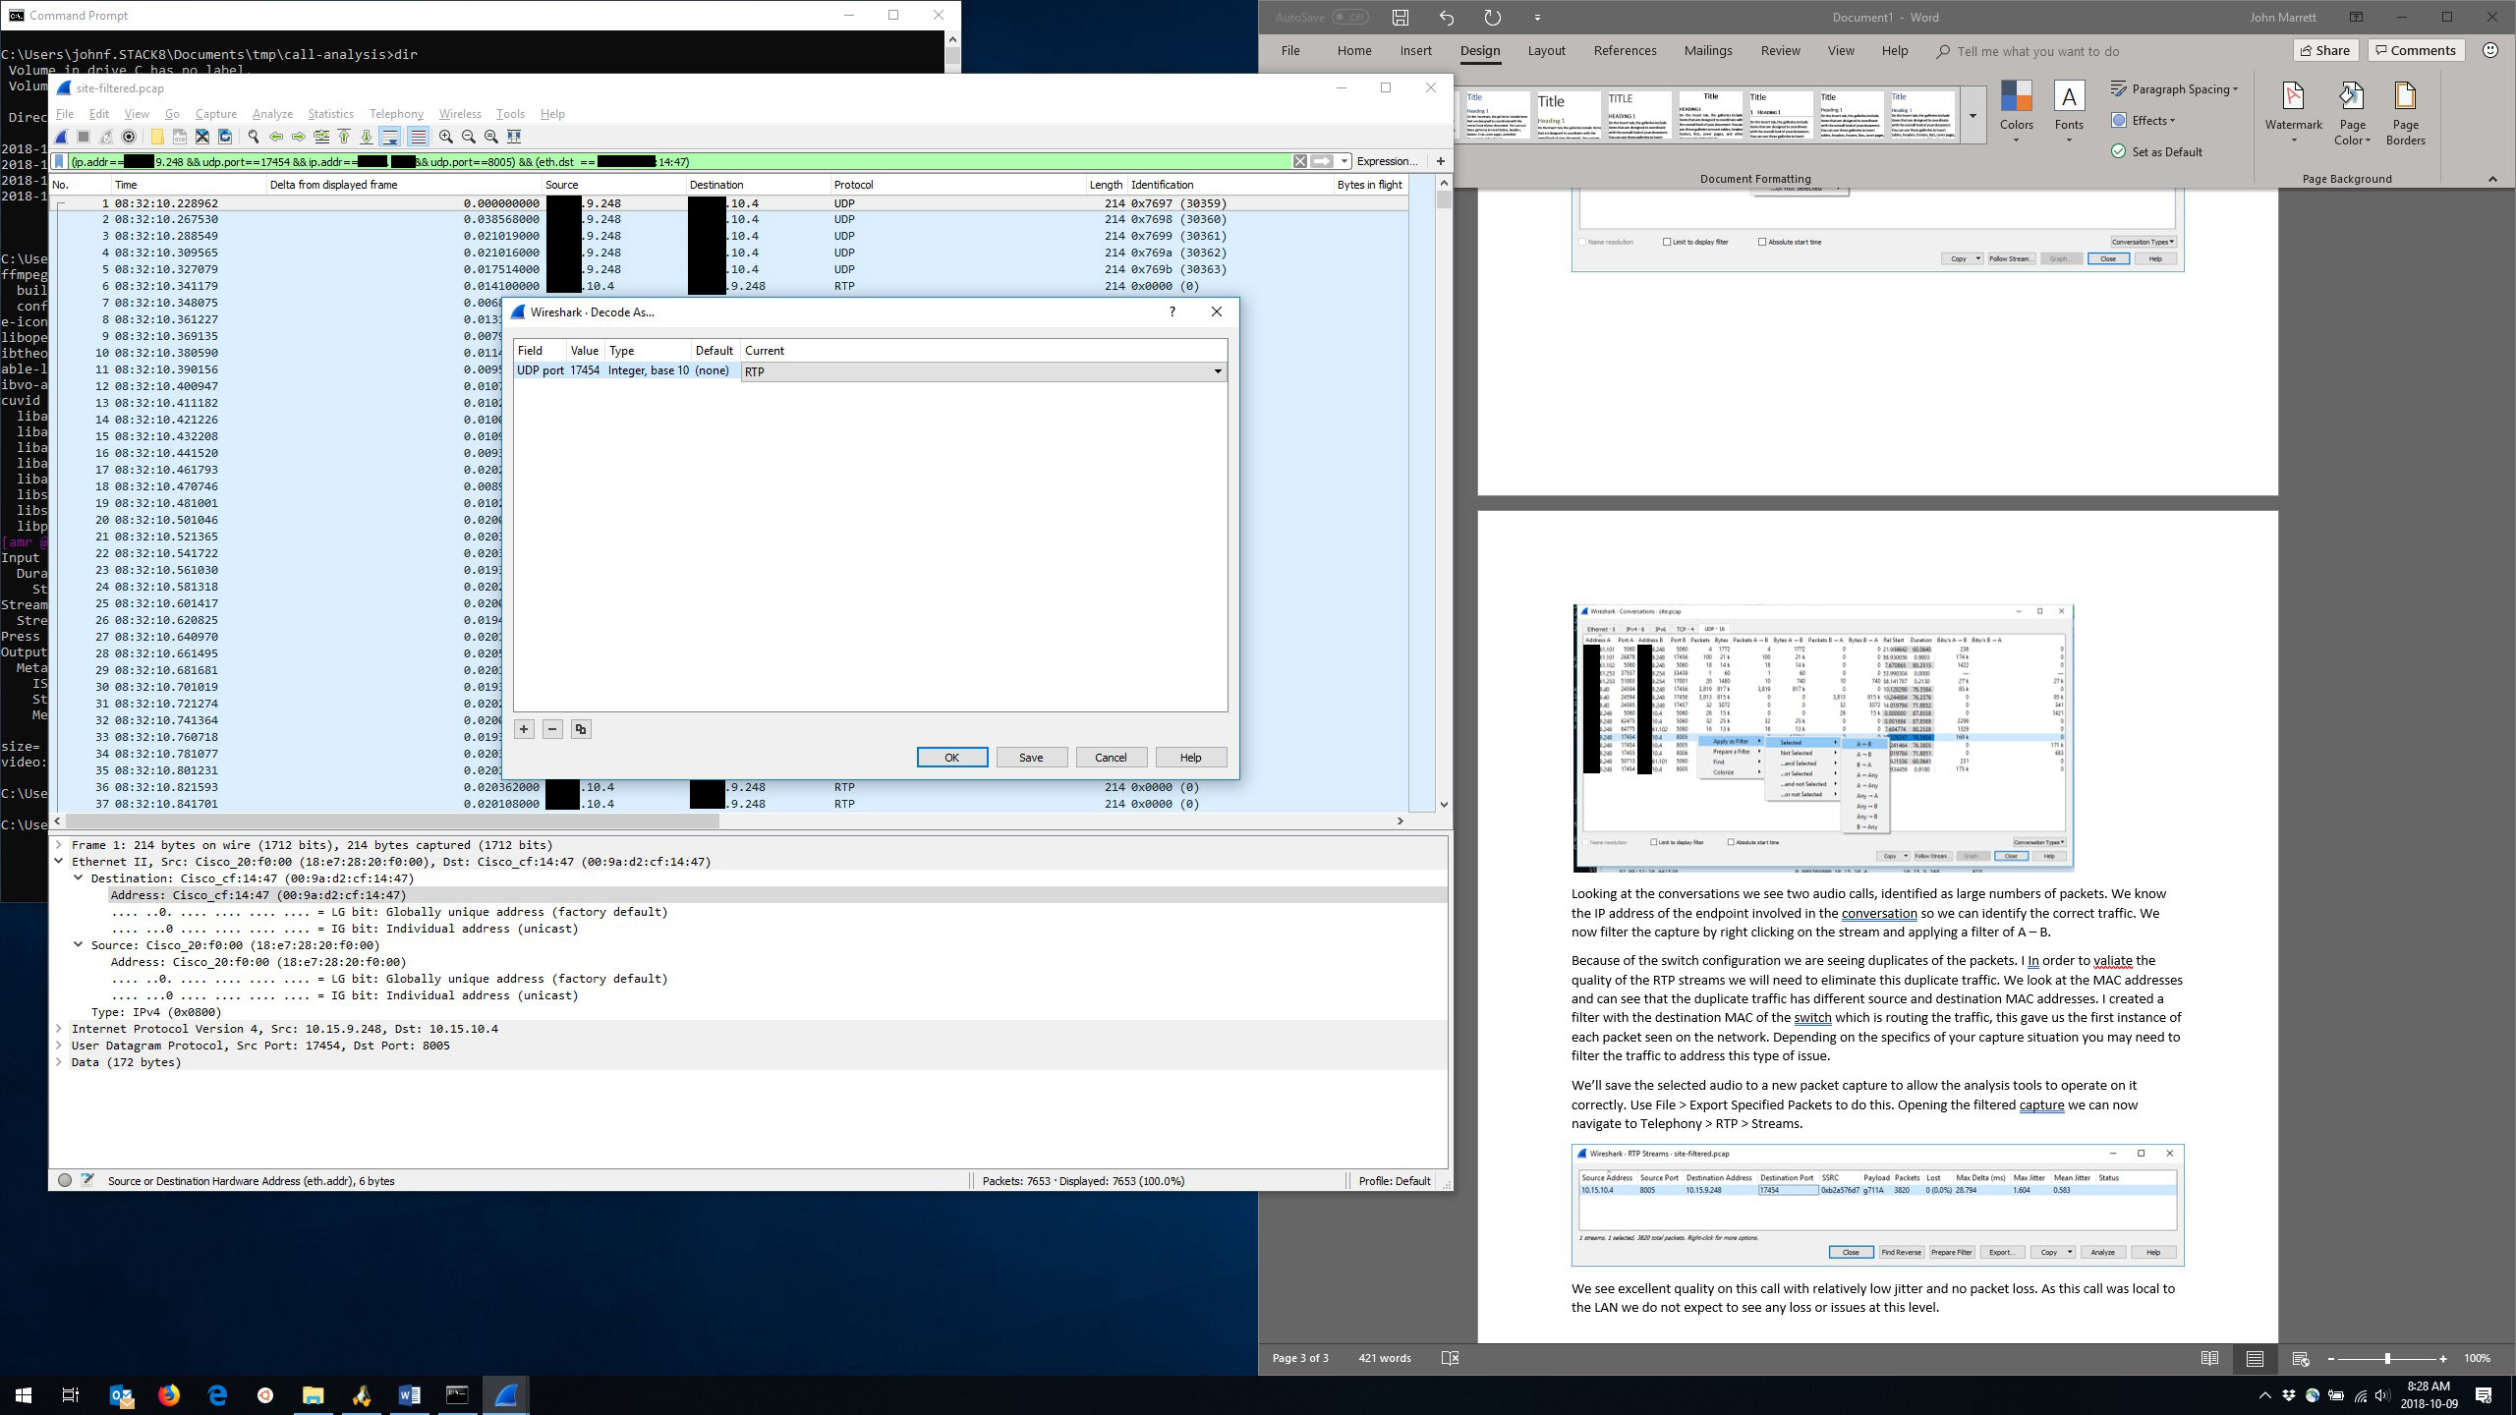Image resolution: width=2516 pixels, height=1415 pixels.
Task: Click into Wireshark display filter field
Action: click(678, 161)
